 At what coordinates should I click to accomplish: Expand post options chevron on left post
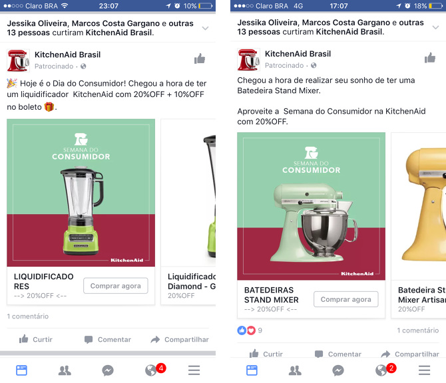coord(206,28)
